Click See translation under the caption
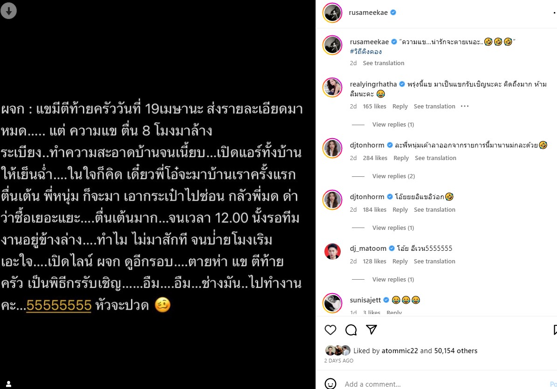This screenshot has width=557, height=389. coord(383,63)
